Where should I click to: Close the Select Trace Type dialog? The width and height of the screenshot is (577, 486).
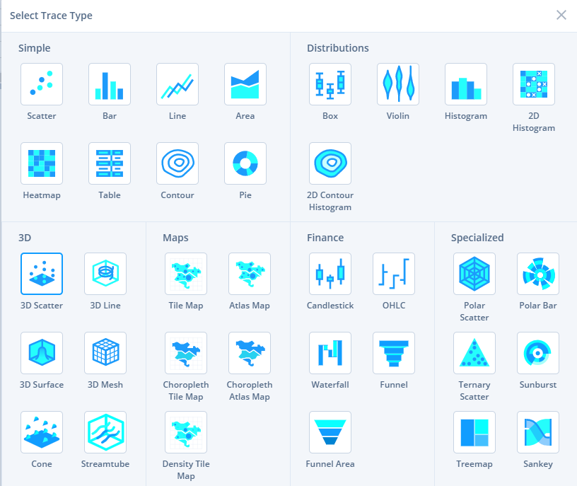(x=561, y=15)
